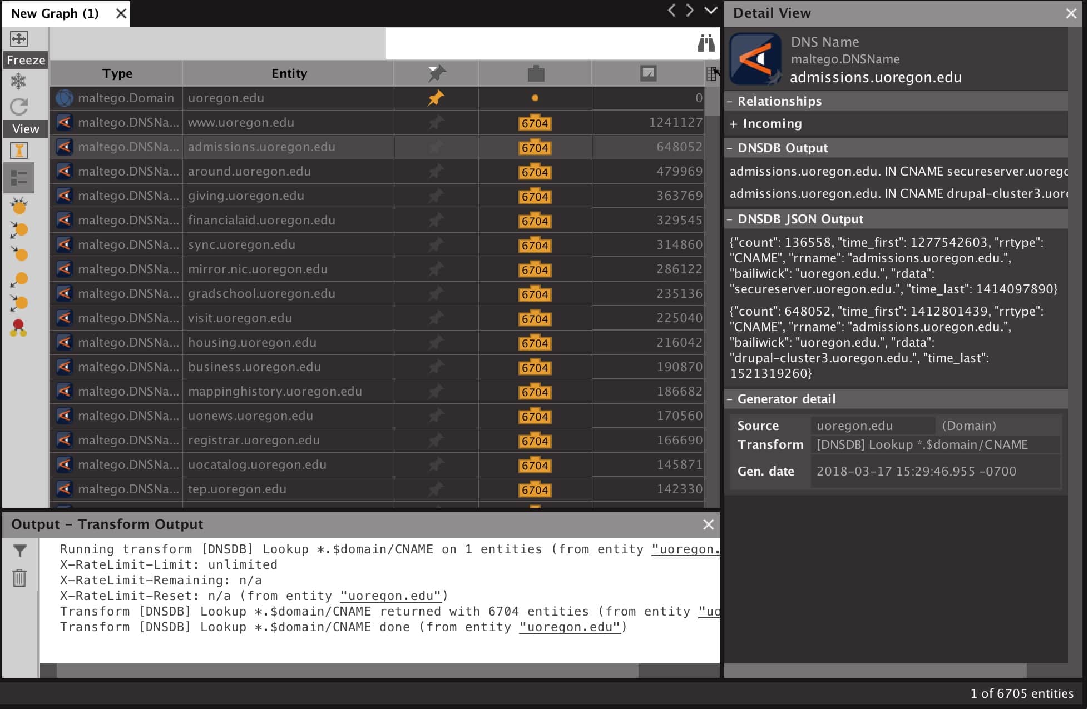Viewport: 1088px width, 710px height.
Task: Click the 1241127 weight value
Action: pyautogui.click(x=675, y=123)
